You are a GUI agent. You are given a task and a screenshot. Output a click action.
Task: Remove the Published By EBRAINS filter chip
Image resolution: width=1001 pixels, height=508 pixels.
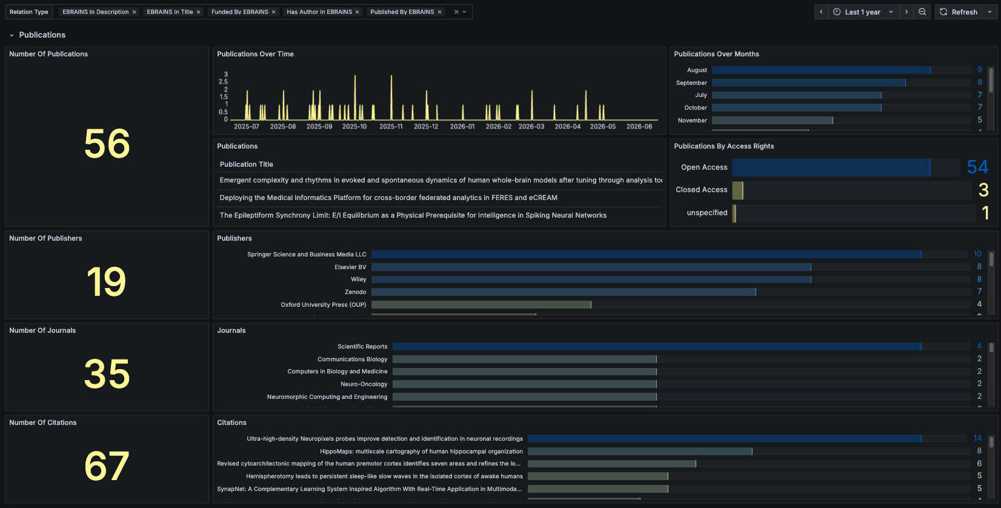[x=440, y=12]
